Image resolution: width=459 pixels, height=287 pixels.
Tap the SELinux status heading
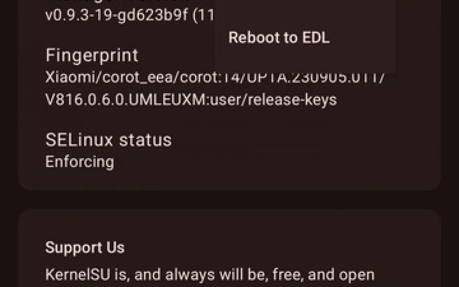point(109,140)
